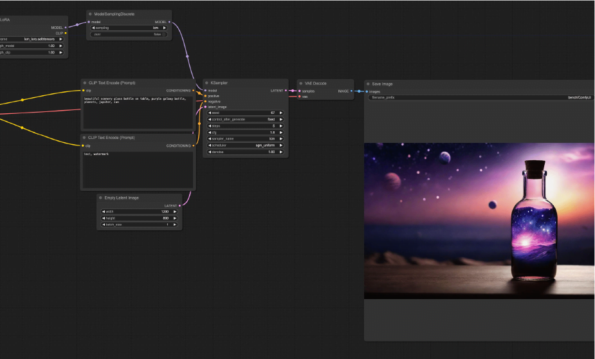Collapse the Empty Latent Image node dot

click(100, 198)
